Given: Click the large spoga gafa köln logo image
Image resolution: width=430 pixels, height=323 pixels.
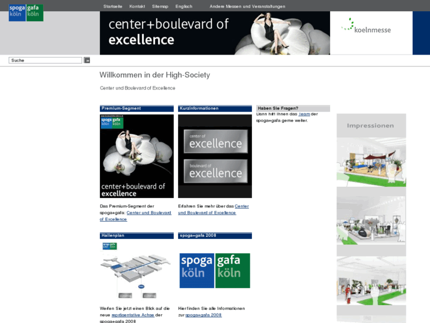Looking at the screenshot, I should [215, 270].
